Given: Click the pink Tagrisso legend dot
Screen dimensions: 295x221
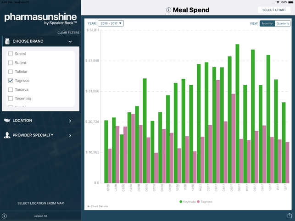Looking at the screenshot, I should 198,202.
